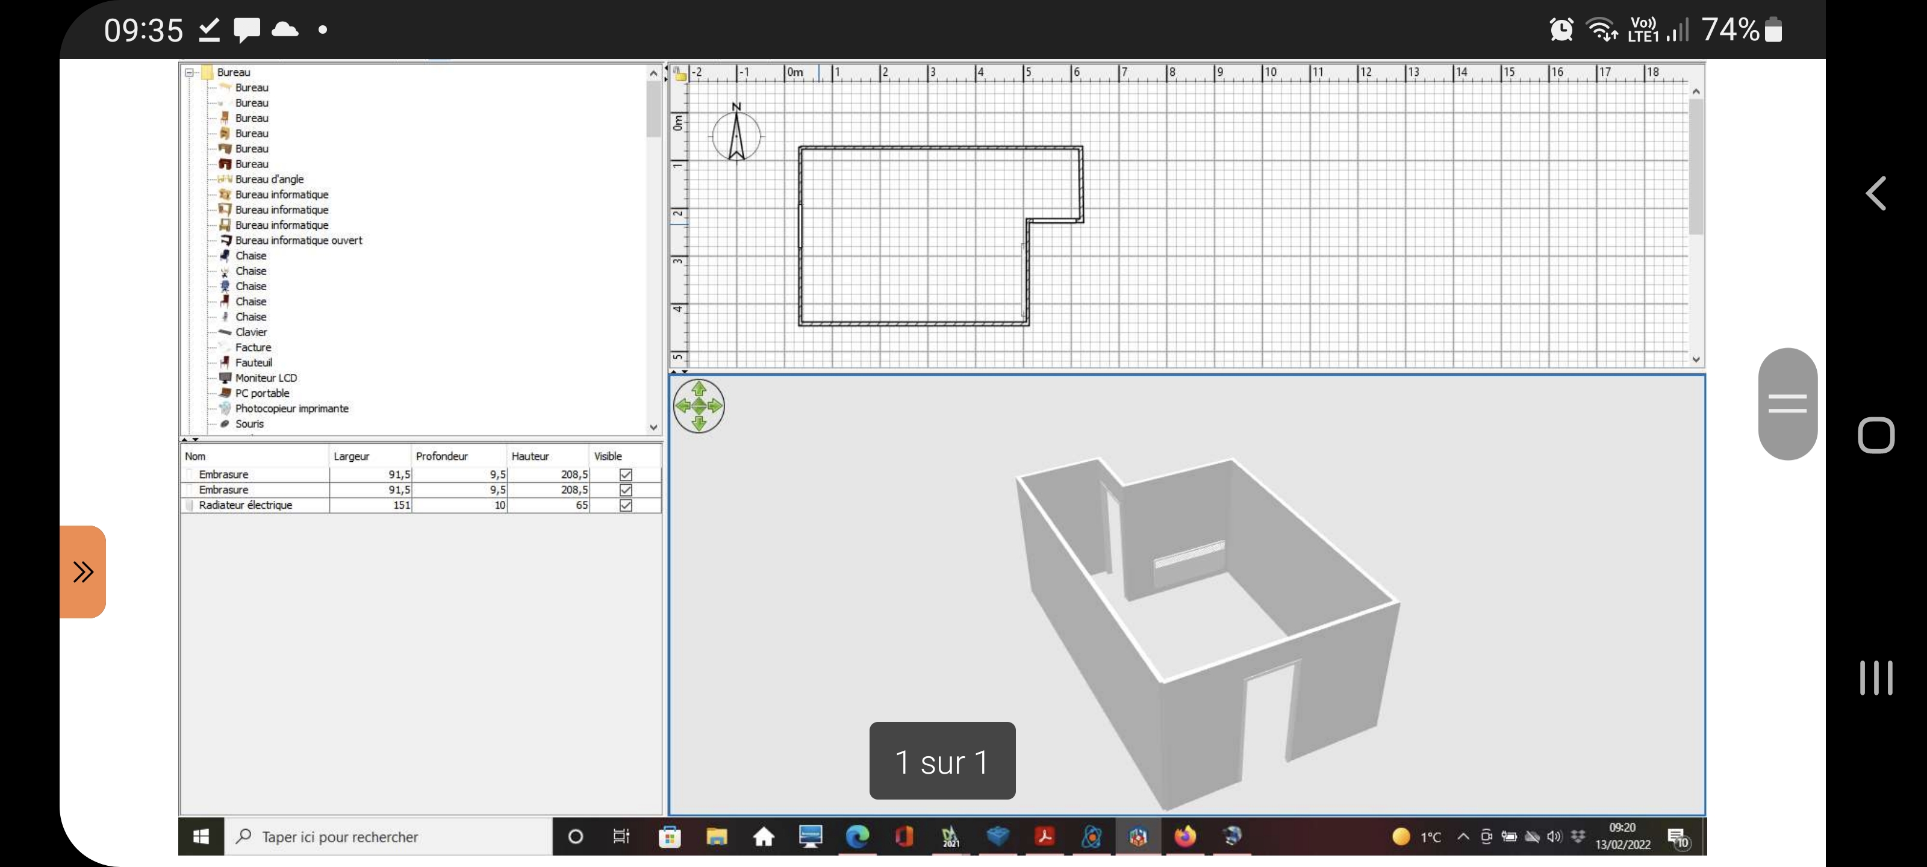
Task: Click the catalog tree vertical scrollbar thumb
Action: (x=653, y=109)
